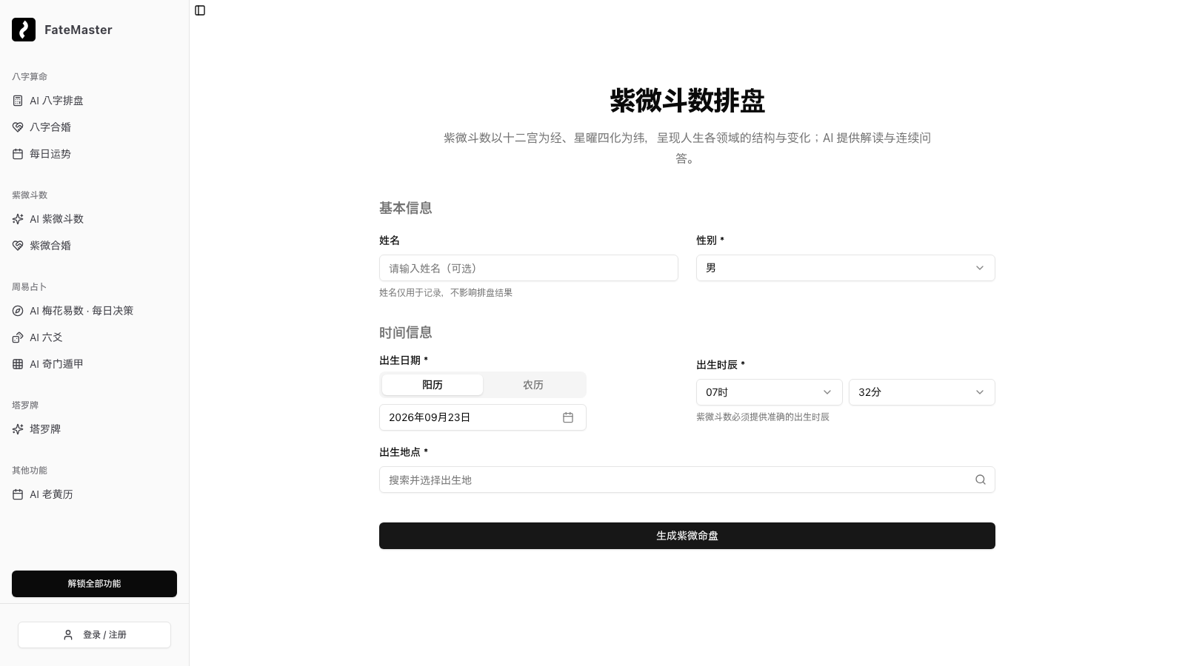Toggle the sidebar panel icon
Viewport: 1185px width, 666px height.
(x=200, y=10)
